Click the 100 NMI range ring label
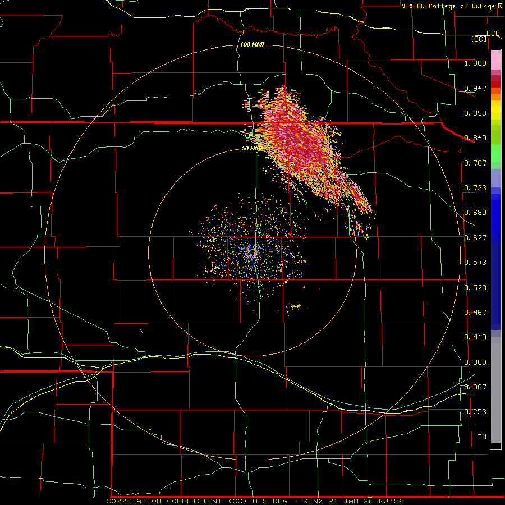The width and height of the screenshot is (505, 505). click(252, 44)
